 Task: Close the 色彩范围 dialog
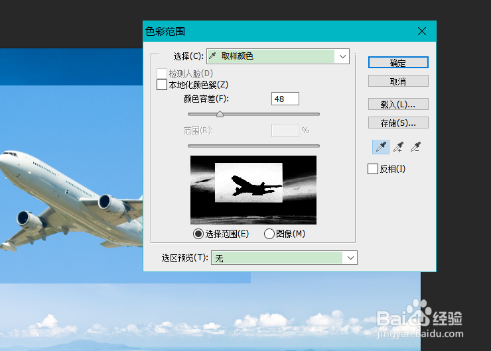point(422,31)
